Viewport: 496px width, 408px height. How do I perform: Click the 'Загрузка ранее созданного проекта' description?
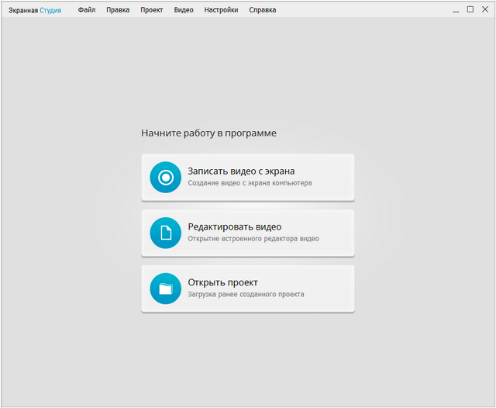[x=246, y=295]
